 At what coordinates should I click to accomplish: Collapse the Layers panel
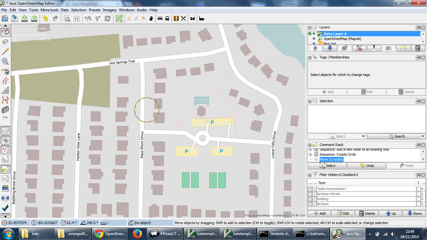310,27
